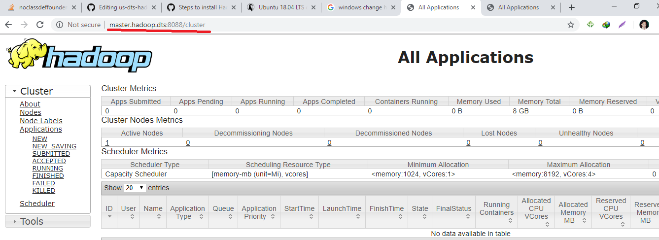Viewport: 659px width, 240px height.
Task: Open the Show entries dropdown
Action: pyautogui.click(x=135, y=188)
